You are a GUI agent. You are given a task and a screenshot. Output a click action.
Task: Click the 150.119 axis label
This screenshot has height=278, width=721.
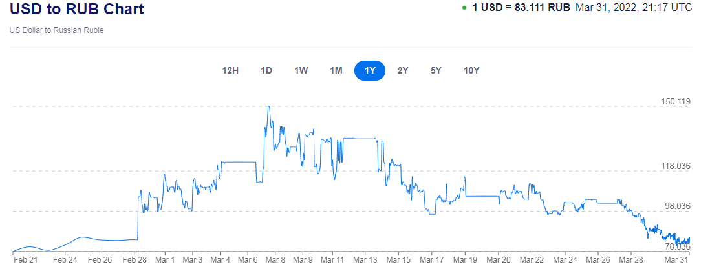click(674, 101)
